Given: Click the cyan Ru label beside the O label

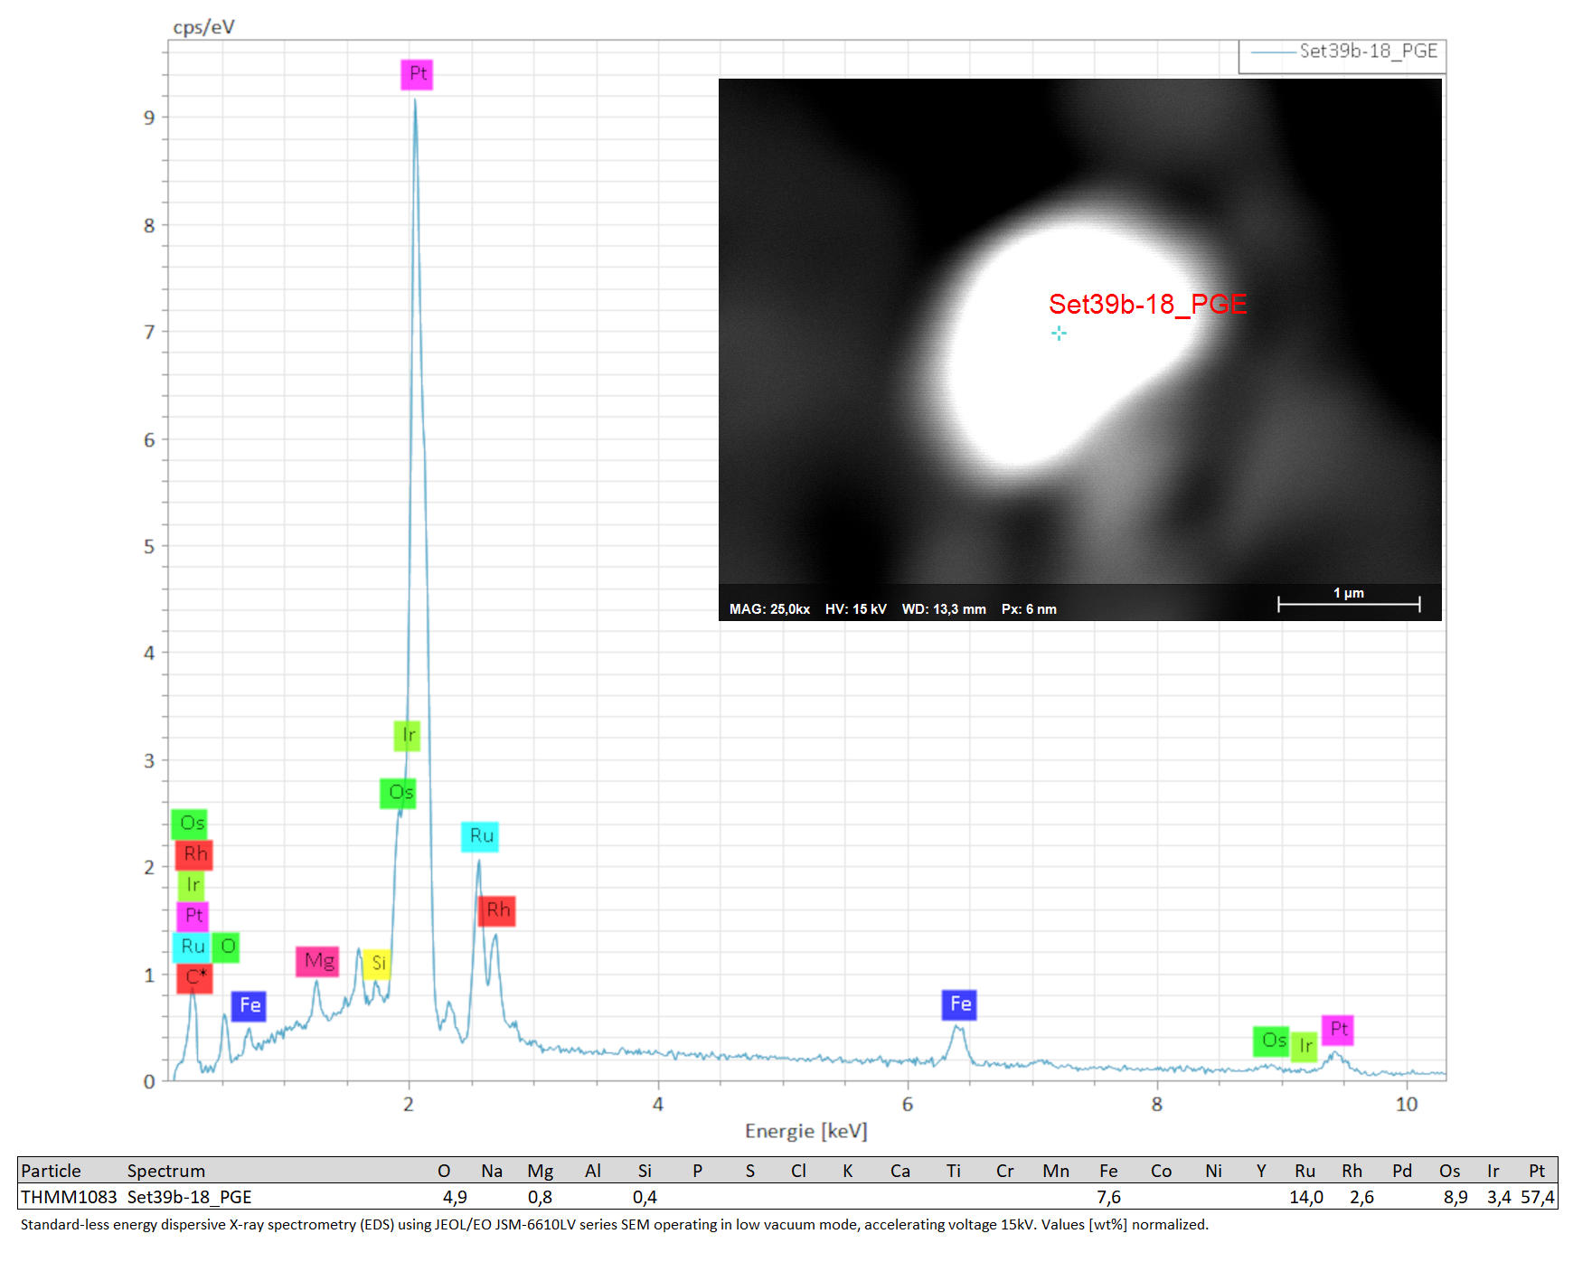Looking at the screenshot, I should coord(192,947).
